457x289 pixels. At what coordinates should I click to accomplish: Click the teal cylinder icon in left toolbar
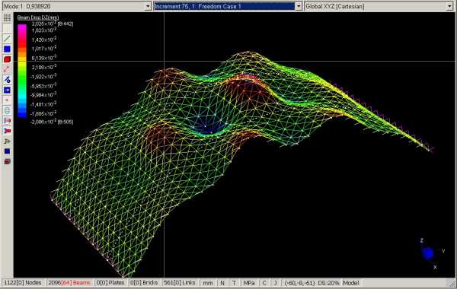point(7,110)
